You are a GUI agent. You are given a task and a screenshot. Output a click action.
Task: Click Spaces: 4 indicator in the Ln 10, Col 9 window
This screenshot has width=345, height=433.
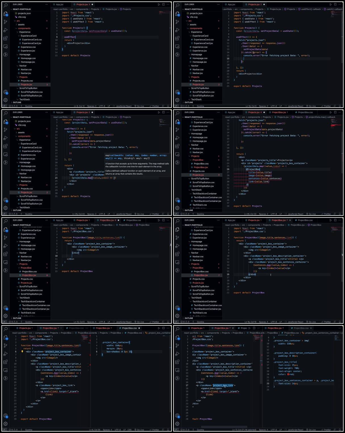point(92,322)
